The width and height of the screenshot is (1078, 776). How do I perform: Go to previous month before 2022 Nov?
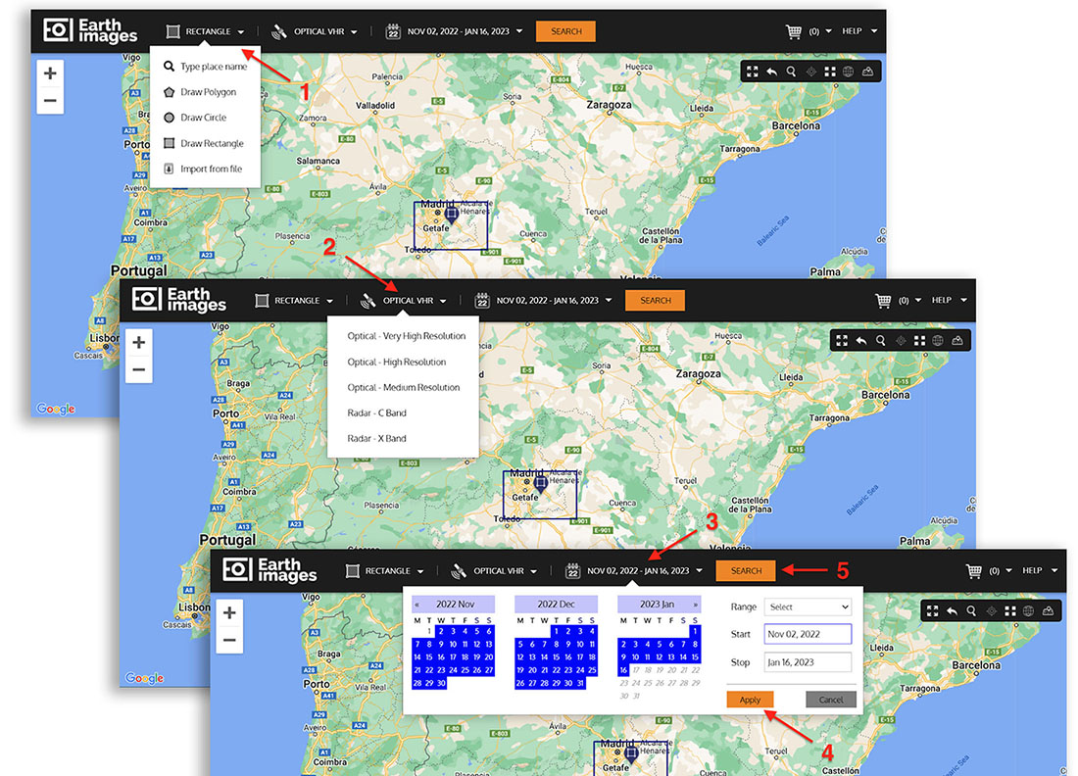pyautogui.click(x=417, y=605)
